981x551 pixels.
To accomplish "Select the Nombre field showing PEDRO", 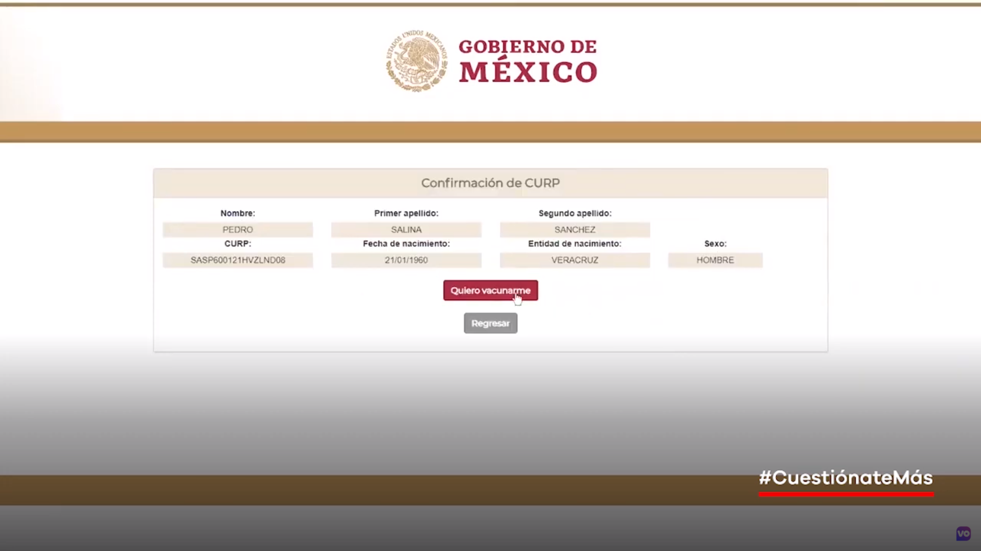I will coord(238,229).
